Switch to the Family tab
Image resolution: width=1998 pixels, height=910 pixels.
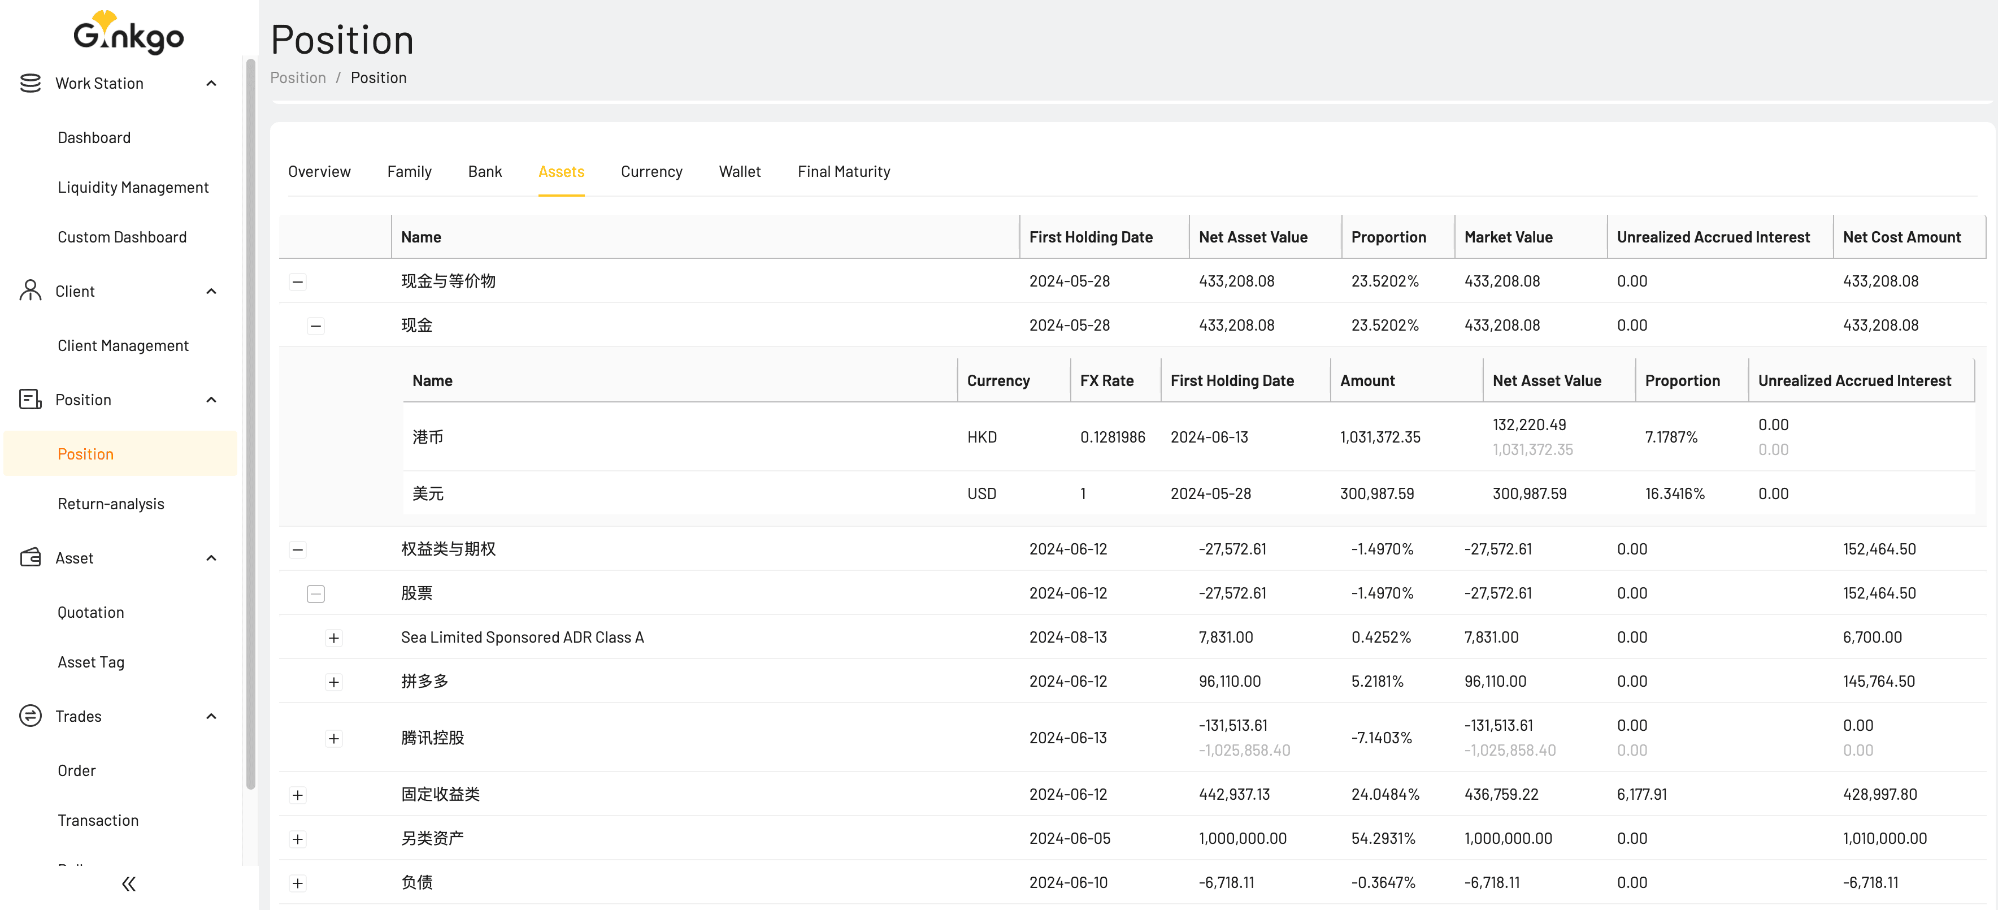coord(410,171)
